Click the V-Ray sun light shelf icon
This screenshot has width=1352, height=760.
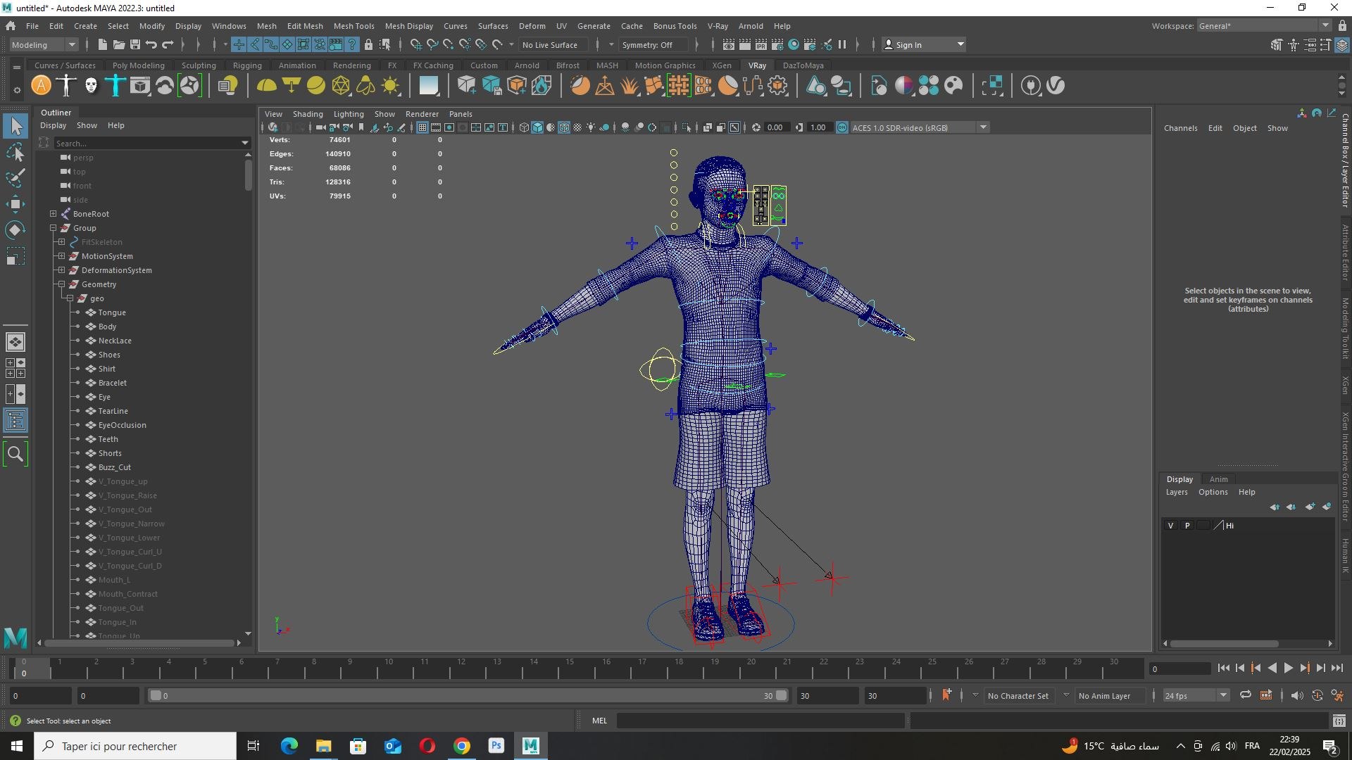[x=391, y=86]
